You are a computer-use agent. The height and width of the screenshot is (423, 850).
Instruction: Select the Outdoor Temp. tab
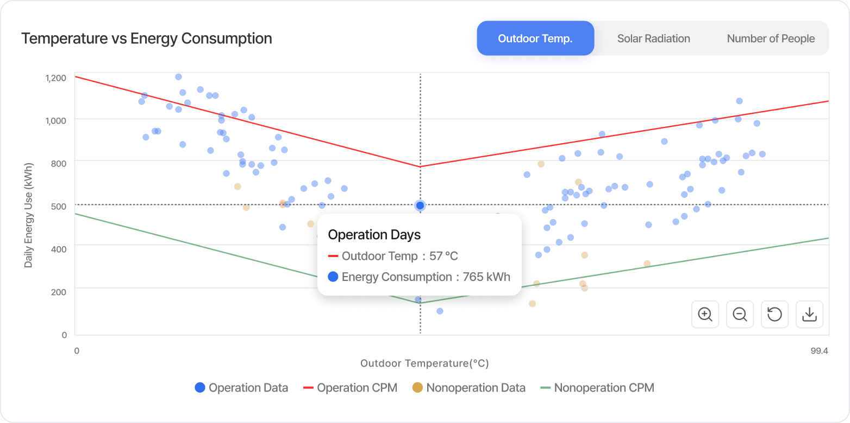coord(535,38)
